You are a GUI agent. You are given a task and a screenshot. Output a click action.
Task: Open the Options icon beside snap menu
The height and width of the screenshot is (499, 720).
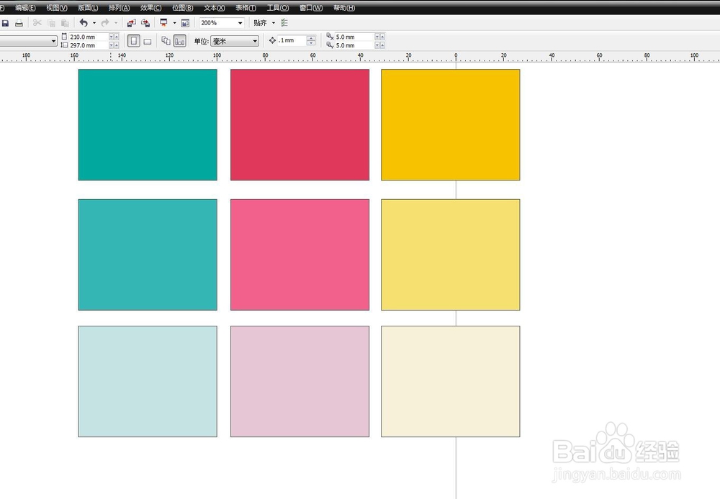(x=284, y=23)
